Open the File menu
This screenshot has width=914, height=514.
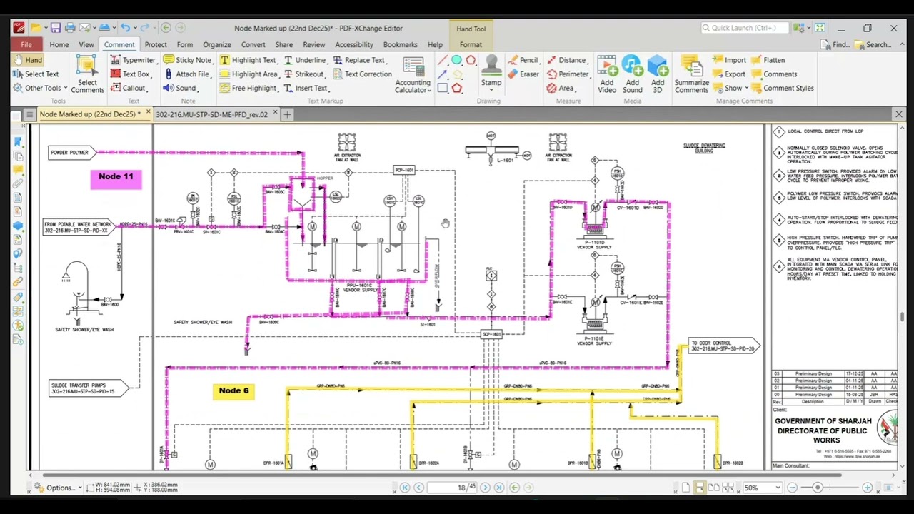tap(26, 44)
